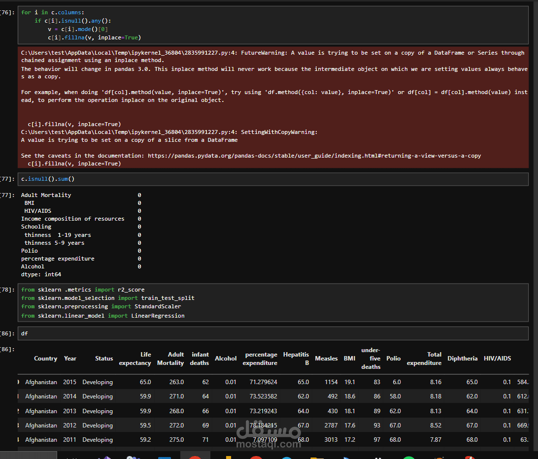Click the Measles value 3013
This screenshot has width=538, height=459.
[331, 440]
